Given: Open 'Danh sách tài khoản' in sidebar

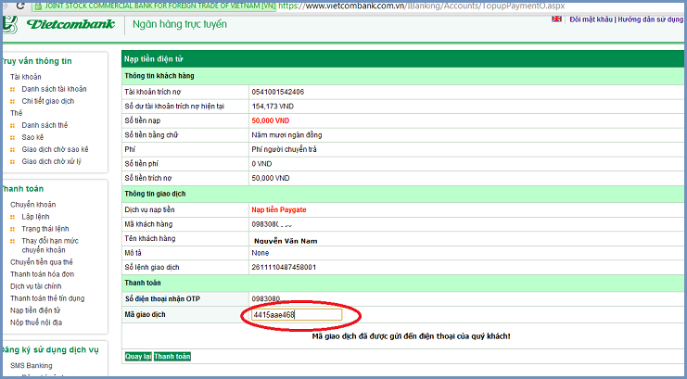Looking at the screenshot, I should tap(54, 89).
